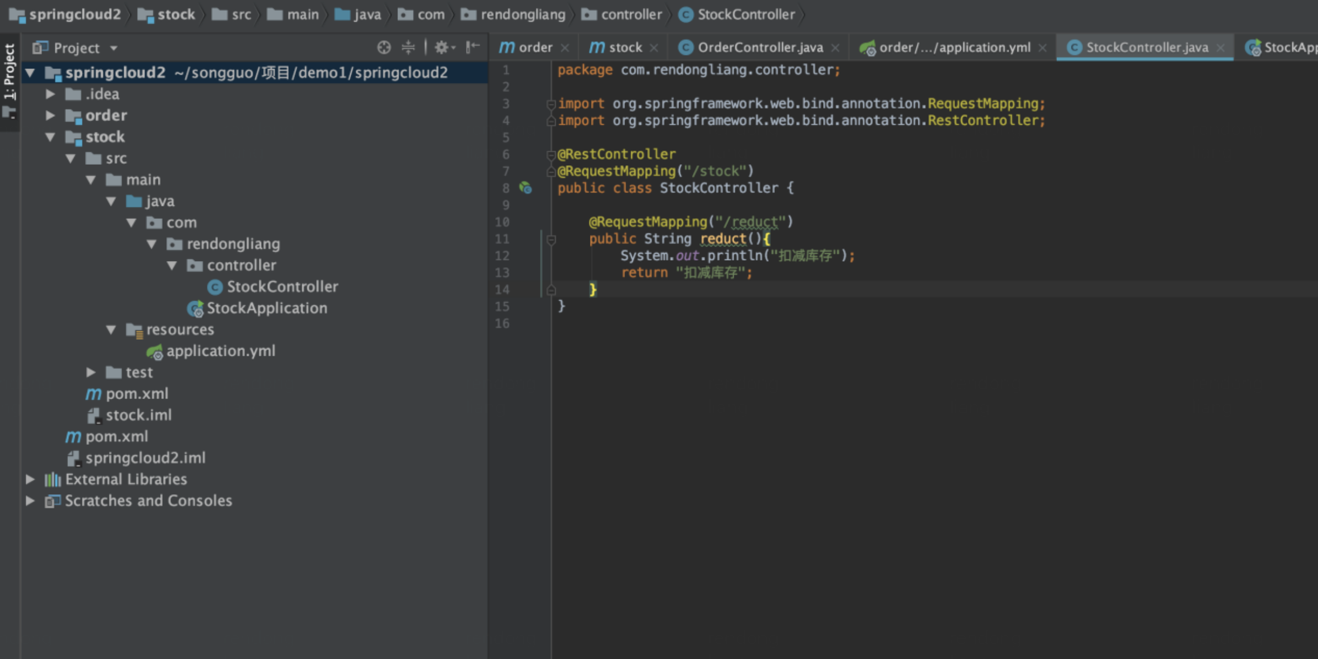Select root pom.xml below stock.iml
This screenshot has height=659, width=1318.
116,437
